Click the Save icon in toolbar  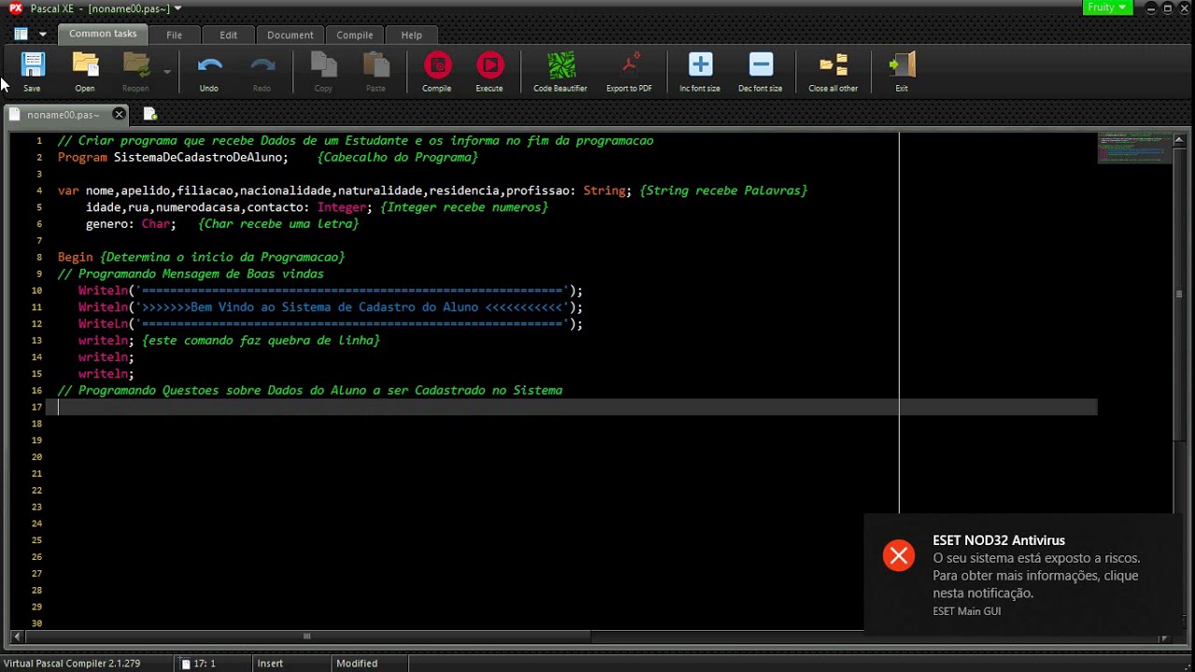pos(32,72)
